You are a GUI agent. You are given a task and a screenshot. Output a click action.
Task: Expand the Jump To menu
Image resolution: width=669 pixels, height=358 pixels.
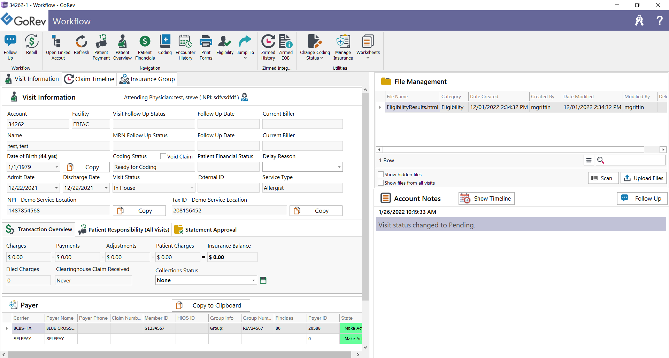245,47
